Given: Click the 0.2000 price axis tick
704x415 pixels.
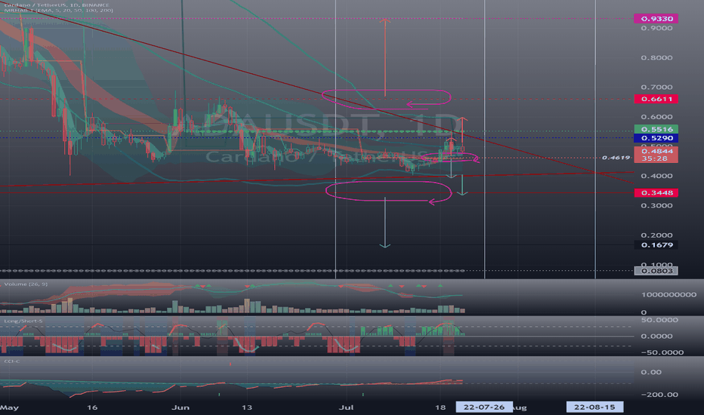Looking at the screenshot, I should coord(656,235).
